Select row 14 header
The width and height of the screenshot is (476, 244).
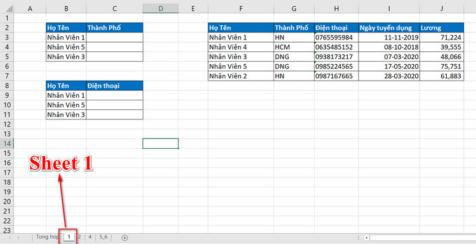7,144
